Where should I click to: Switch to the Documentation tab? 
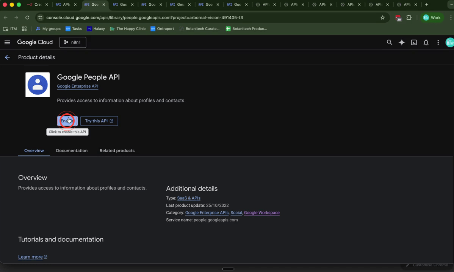coord(72,150)
